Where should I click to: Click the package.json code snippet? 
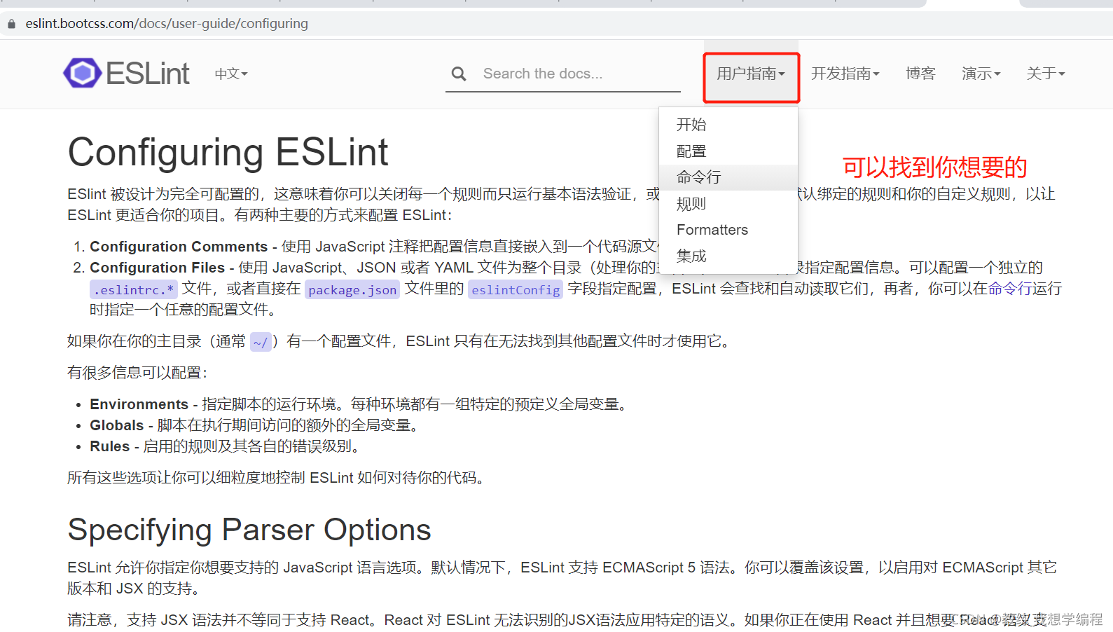click(x=352, y=290)
